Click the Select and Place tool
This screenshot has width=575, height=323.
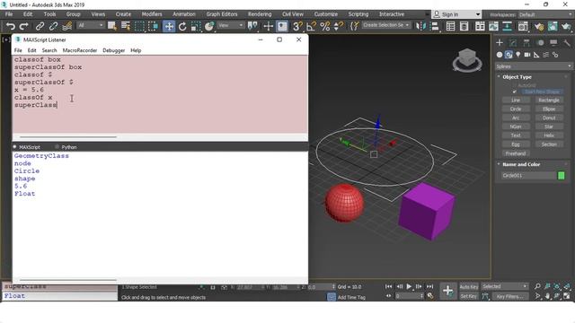click(x=209, y=26)
